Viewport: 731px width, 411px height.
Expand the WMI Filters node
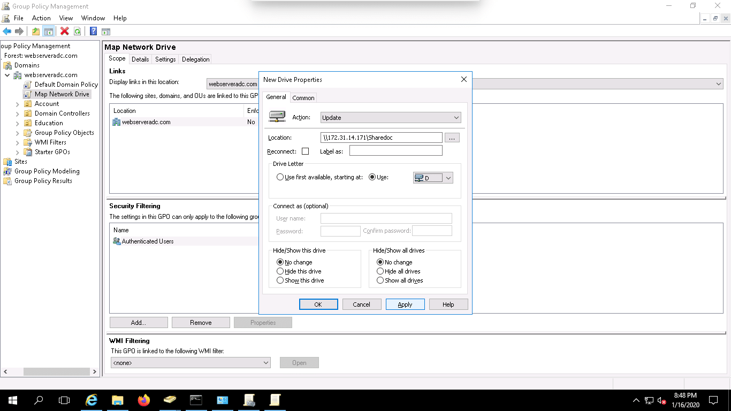pyautogui.click(x=18, y=143)
